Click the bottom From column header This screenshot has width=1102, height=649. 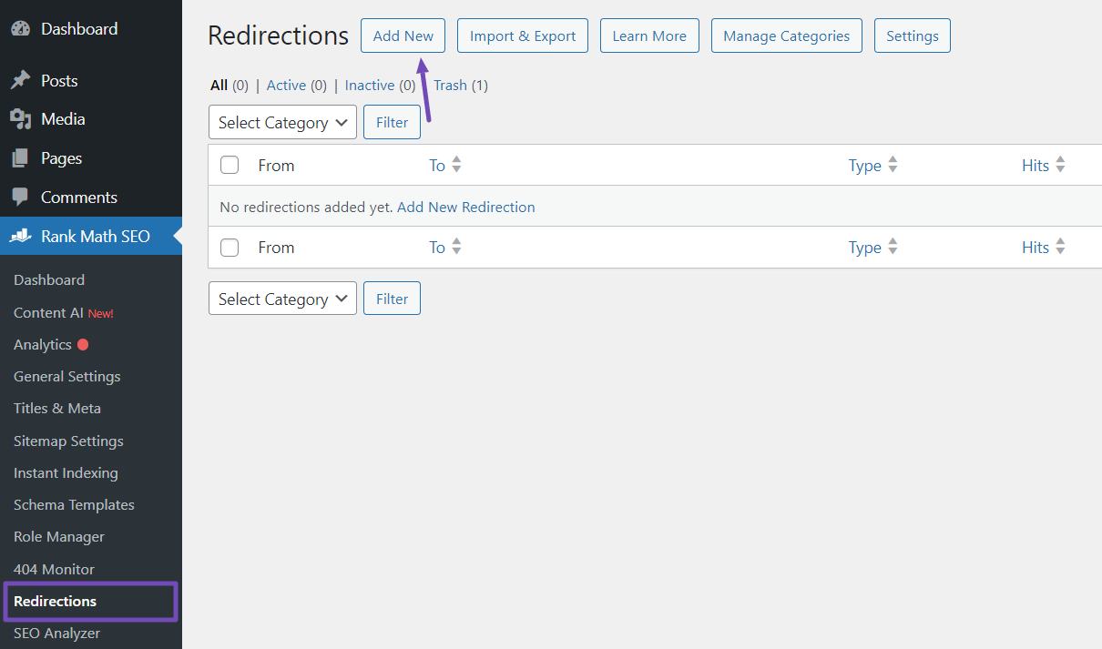click(276, 248)
